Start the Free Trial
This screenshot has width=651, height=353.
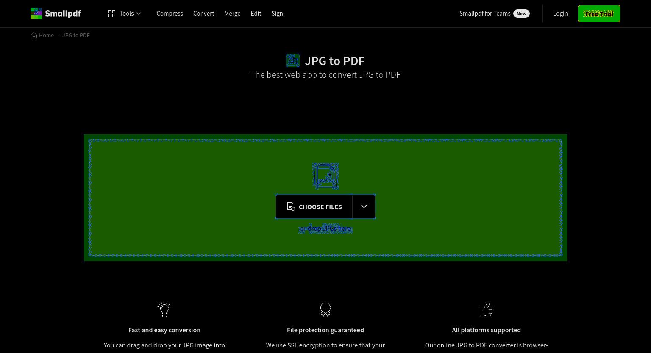coord(599,14)
